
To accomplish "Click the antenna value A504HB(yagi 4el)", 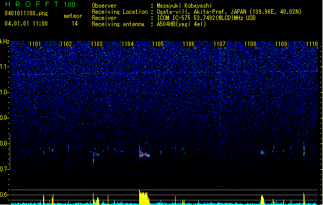I will (x=181, y=24).
